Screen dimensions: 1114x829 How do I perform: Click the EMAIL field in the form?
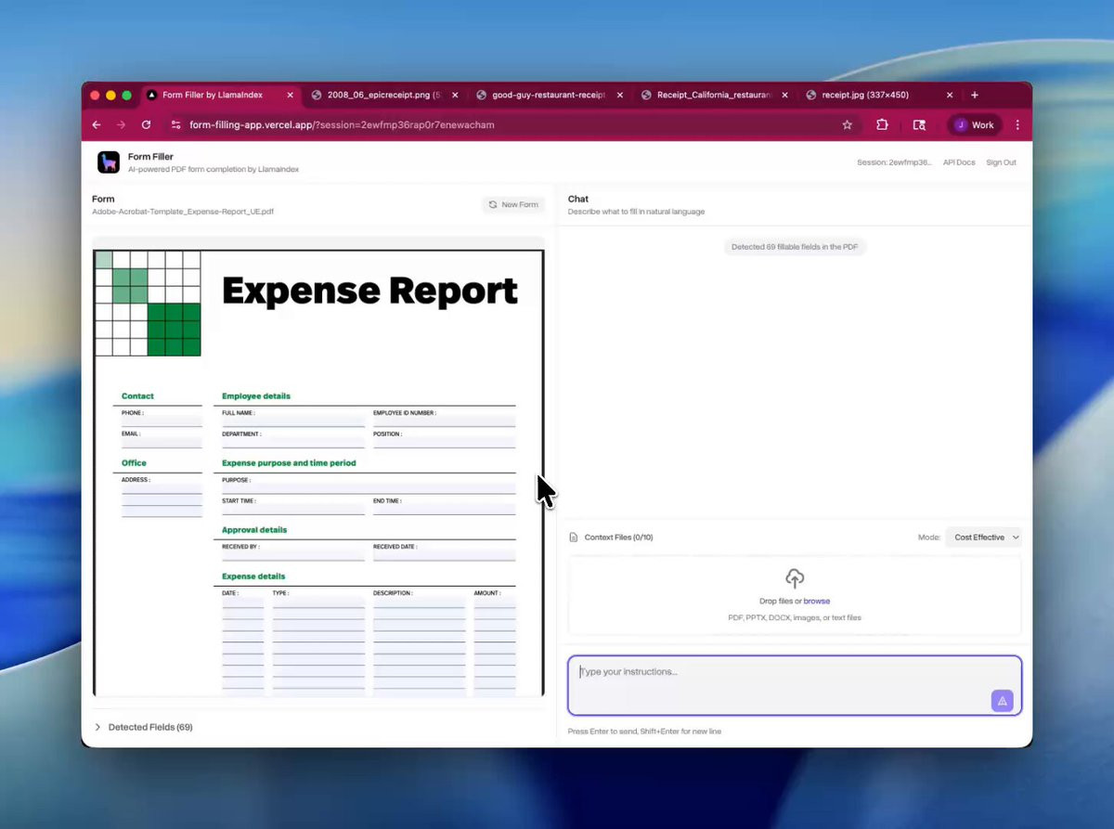point(162,443)
